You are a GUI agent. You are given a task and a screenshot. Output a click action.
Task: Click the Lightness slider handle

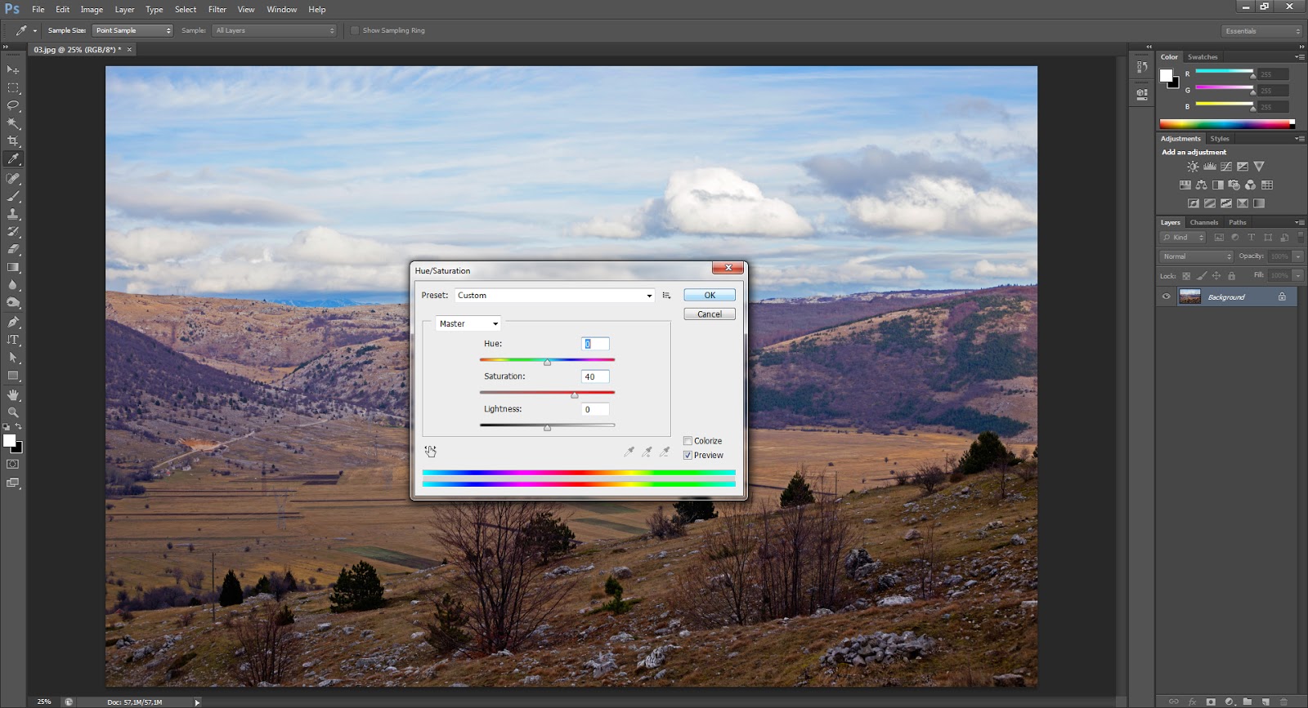point(547,428)
